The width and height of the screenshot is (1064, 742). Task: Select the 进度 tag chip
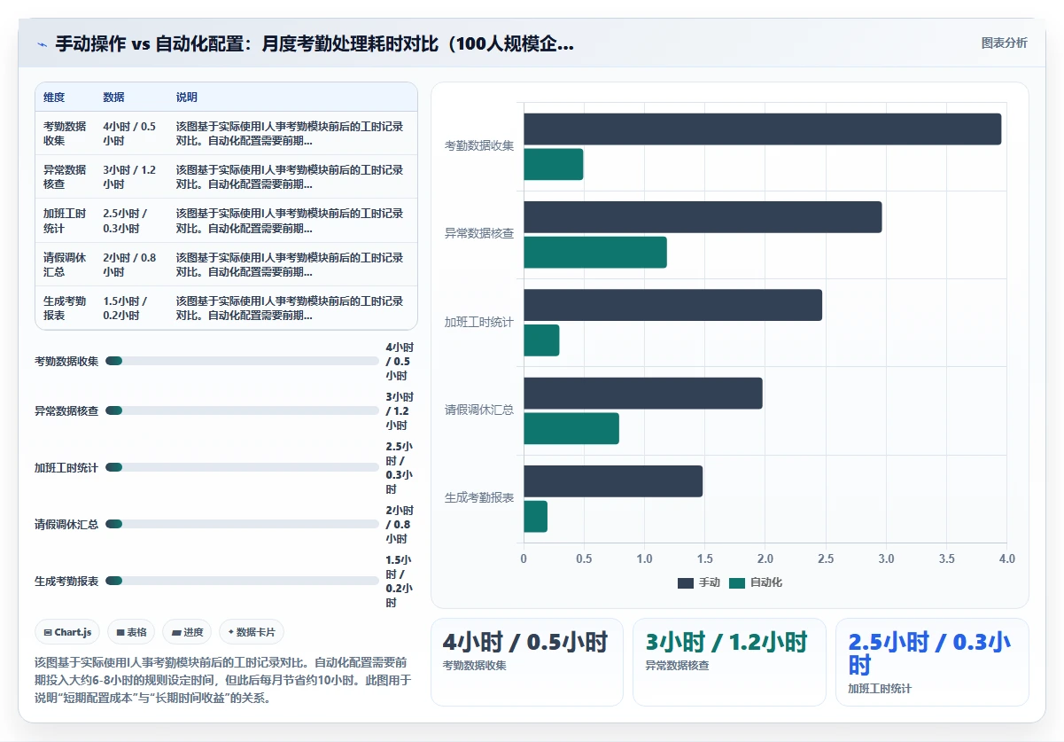pos(187,632)
